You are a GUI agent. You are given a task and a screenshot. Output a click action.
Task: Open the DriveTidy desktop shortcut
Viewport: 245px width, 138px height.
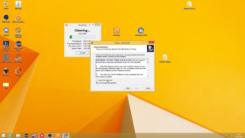click(x=116, y=31)
